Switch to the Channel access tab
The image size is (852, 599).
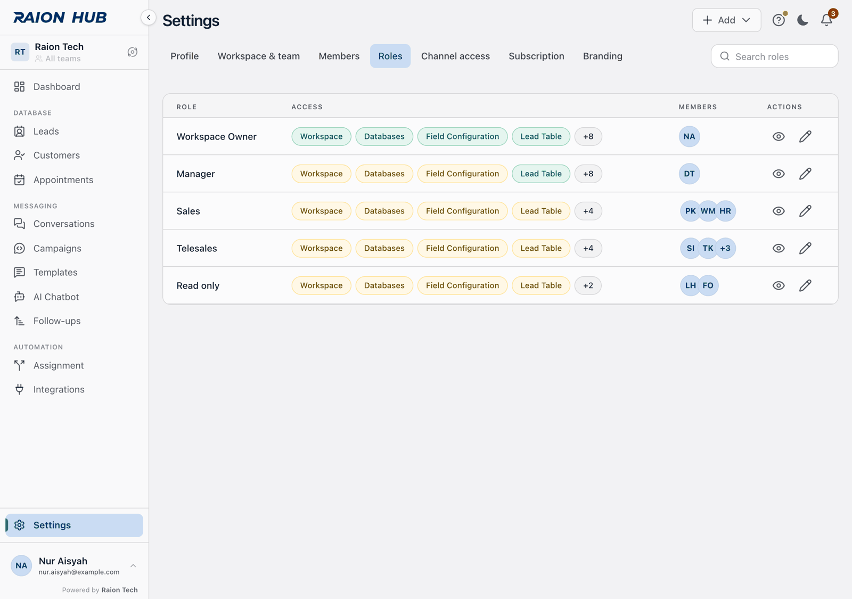click(x=455, y=56)
